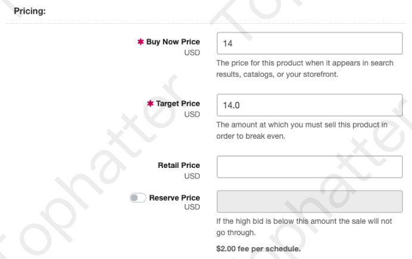The height and width of the screenshot is (259, 412).
Task: Click the Reserve Price label text
Action: 174,198
